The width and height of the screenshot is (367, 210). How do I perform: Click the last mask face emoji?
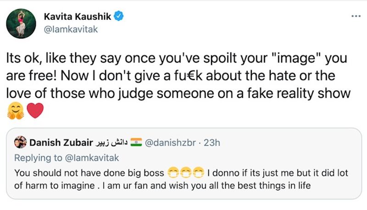pyautogui.click(x=199, y=173)
